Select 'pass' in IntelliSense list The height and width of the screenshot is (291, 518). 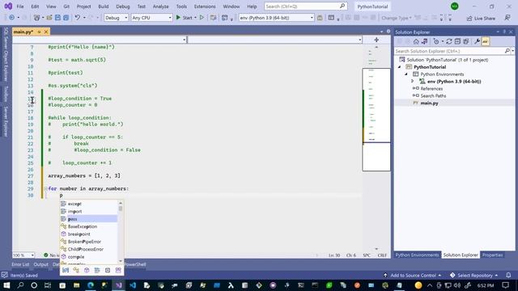click(88, 219)
